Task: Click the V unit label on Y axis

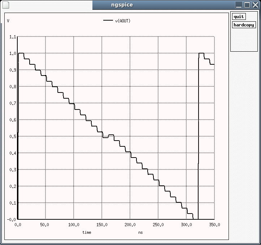Action: point(8,21)
